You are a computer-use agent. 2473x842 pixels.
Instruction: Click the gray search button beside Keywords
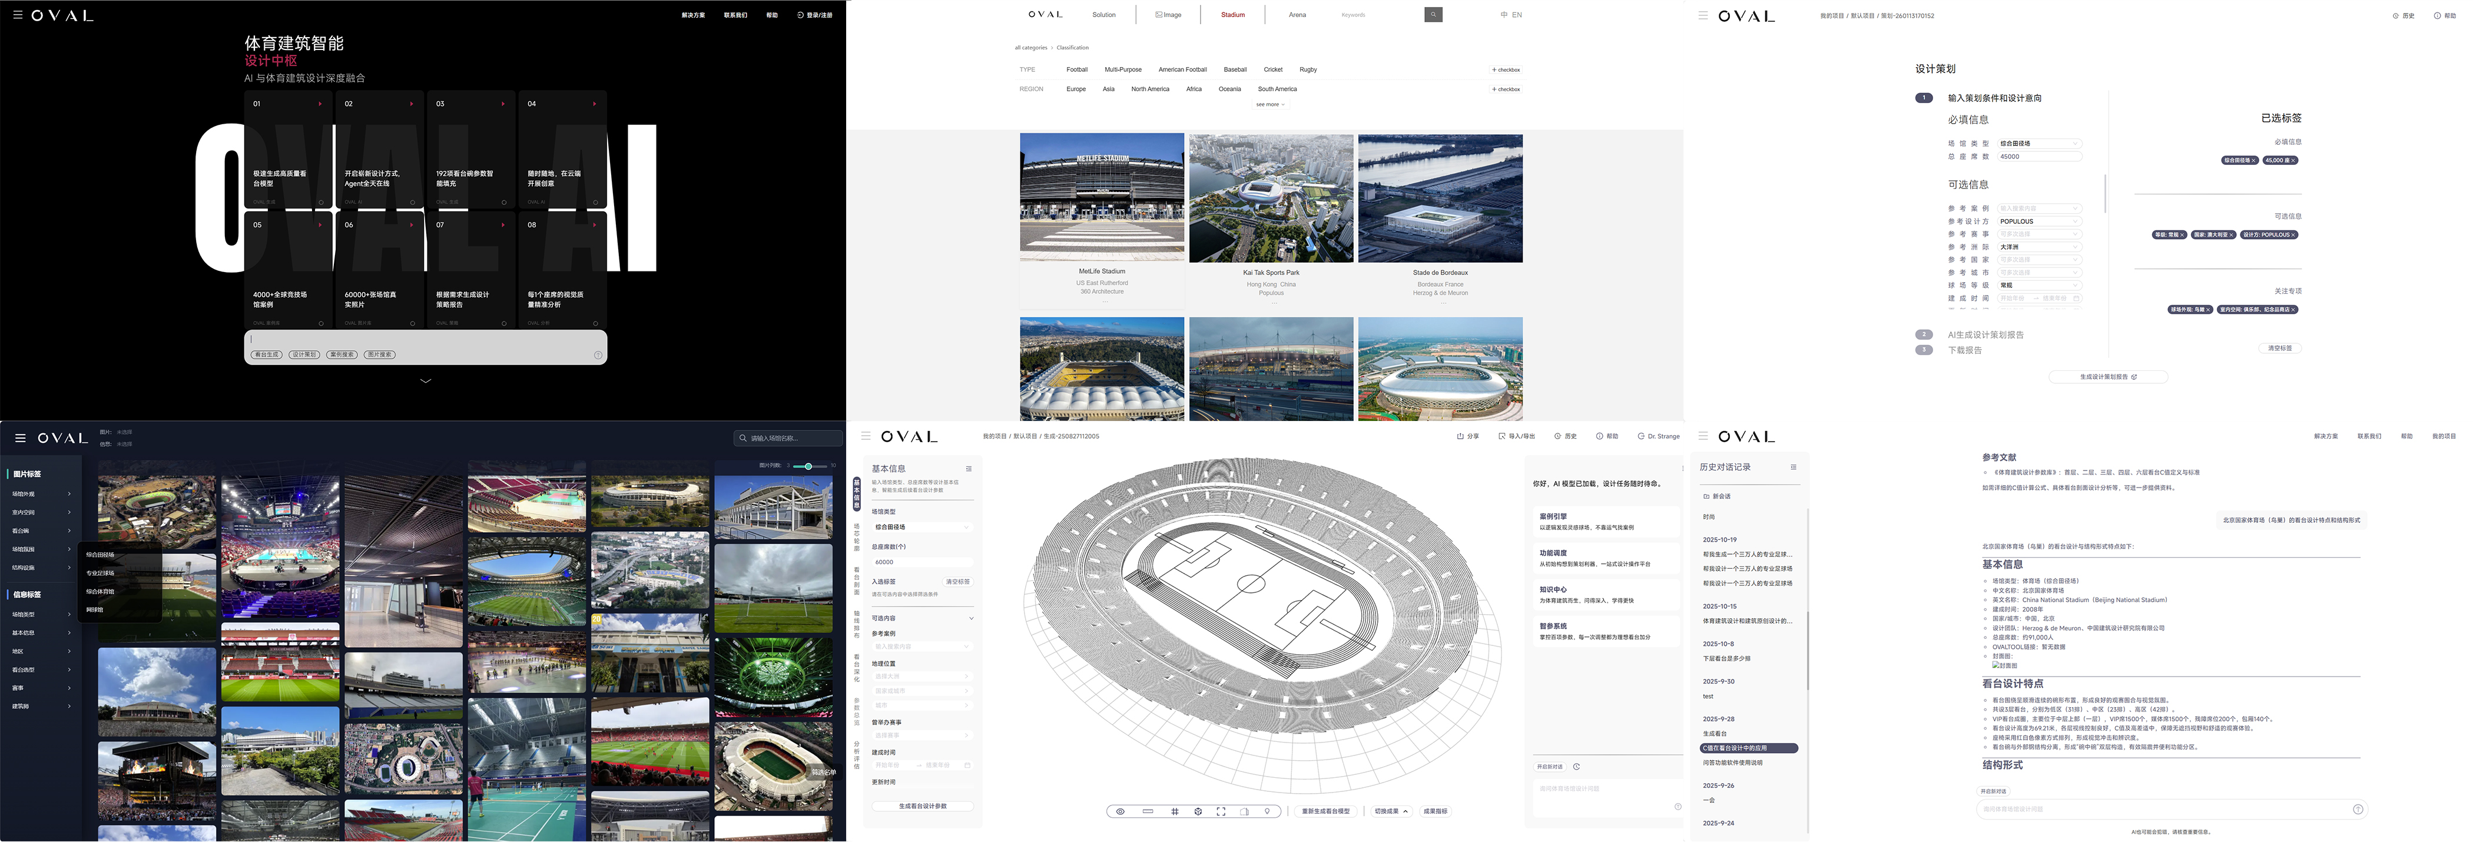(1433, 14)
